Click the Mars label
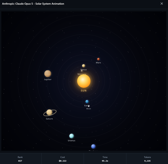 [x=98, y=63]
